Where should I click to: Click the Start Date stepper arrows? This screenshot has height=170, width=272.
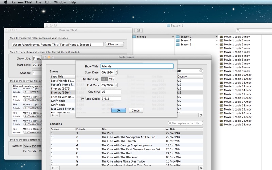[x=116, y=72]
